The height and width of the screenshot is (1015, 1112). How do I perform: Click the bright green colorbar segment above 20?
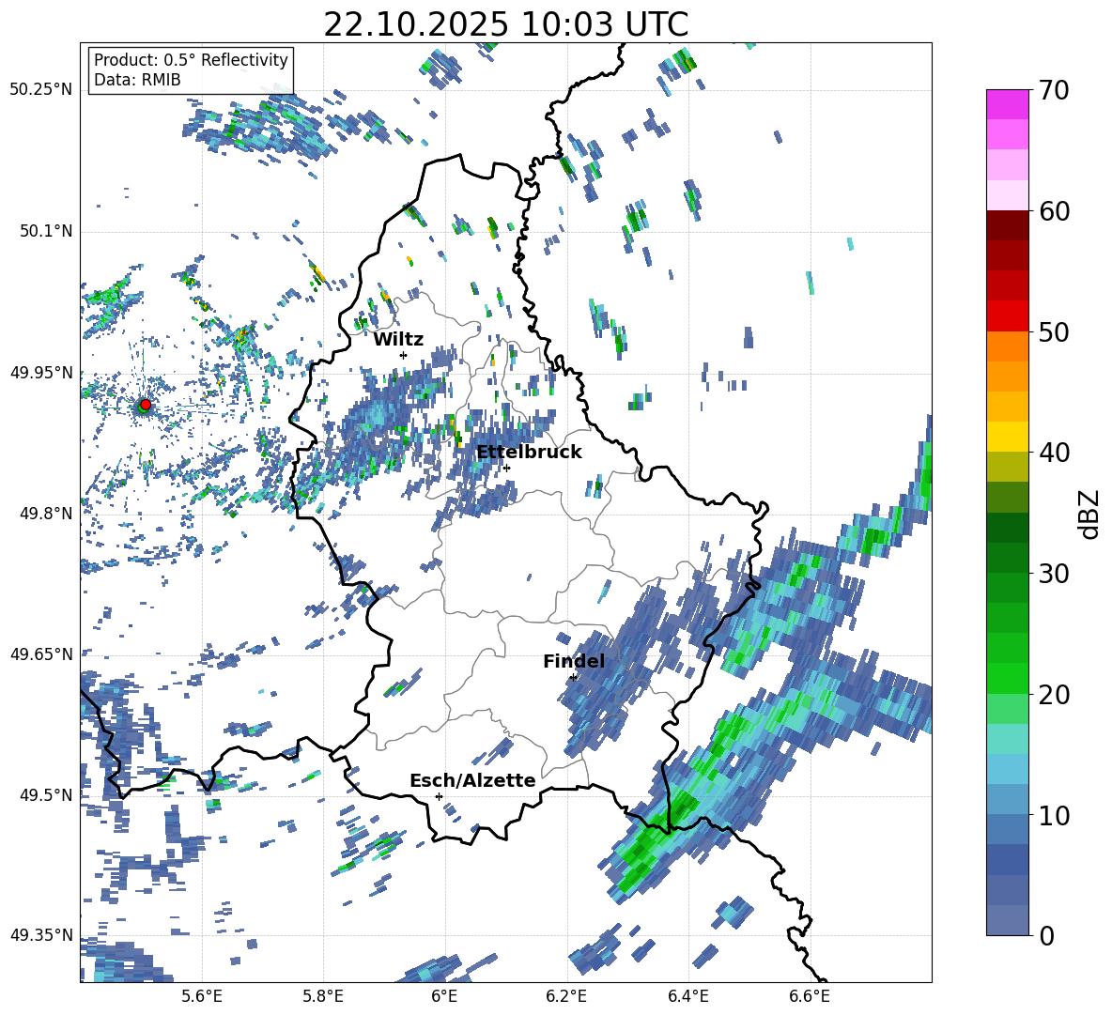tap(1007, 678)
